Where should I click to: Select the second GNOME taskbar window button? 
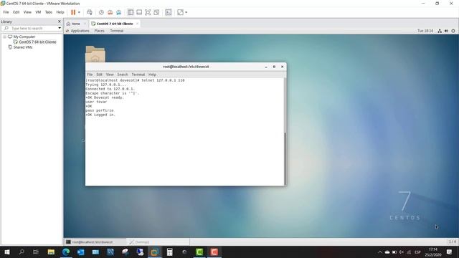(x=158, y=242)
